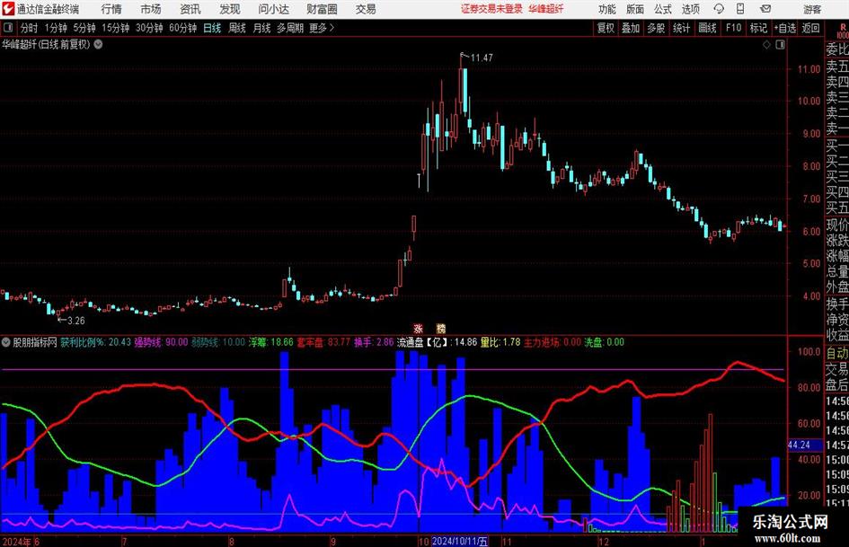Screen dimensions: 849x547
Task: Open the 发现 menu
Action: coord(230,9)
